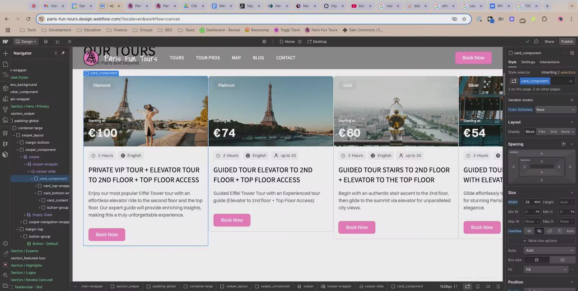
Task: Toggle the spacing editor mode icon
Action: pyautogui.click(x=564, y=144)
